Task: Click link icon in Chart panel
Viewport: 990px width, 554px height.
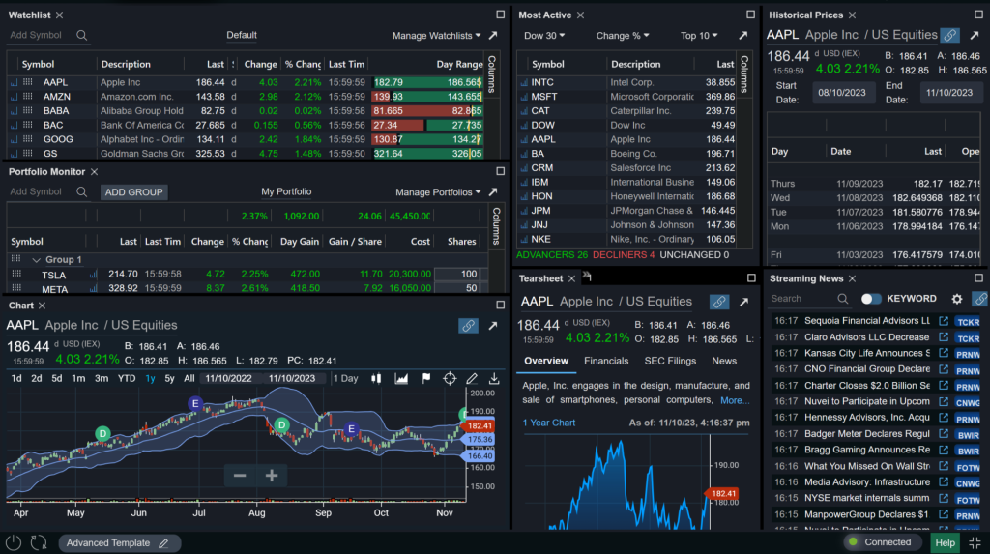Action: [468, 325]
